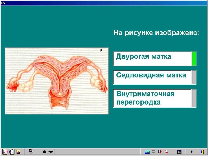
Task: Click the clipboard with red arrow icon
Action: click(5, 151)
